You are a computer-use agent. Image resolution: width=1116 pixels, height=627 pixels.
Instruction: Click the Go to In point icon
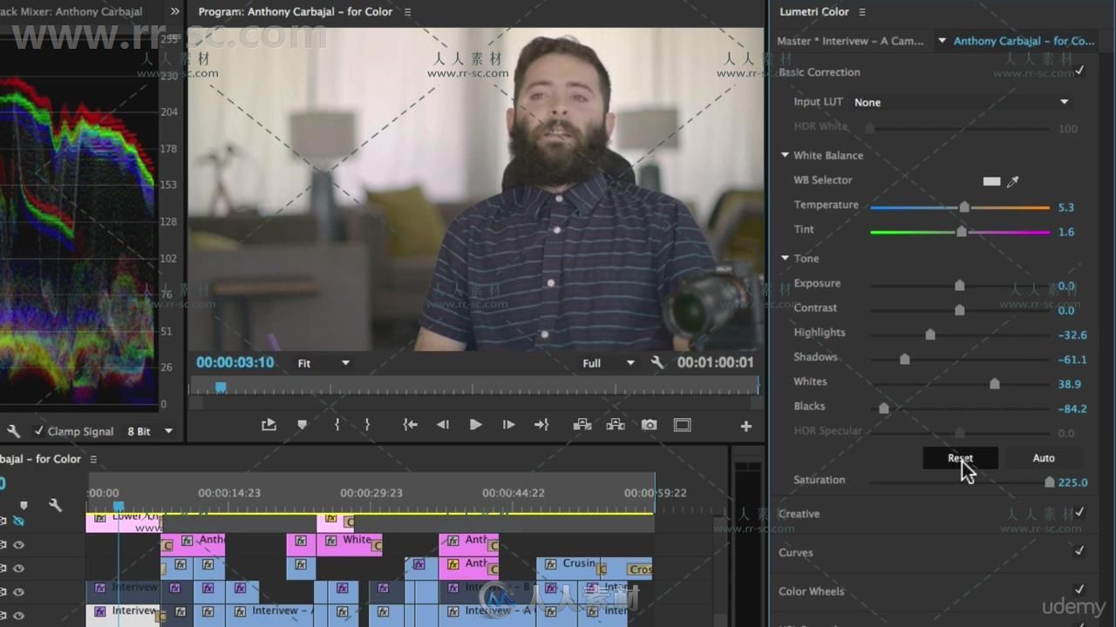pos(410,425)
